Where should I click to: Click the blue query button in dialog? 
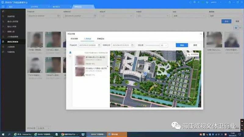pos(182,45)
